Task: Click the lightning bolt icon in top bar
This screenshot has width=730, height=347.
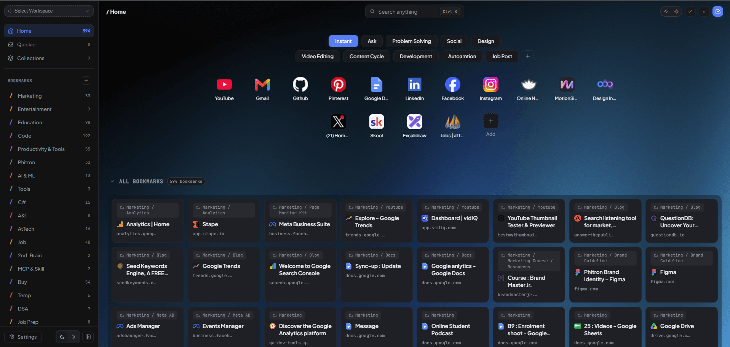Action: (x=666, y=11)
